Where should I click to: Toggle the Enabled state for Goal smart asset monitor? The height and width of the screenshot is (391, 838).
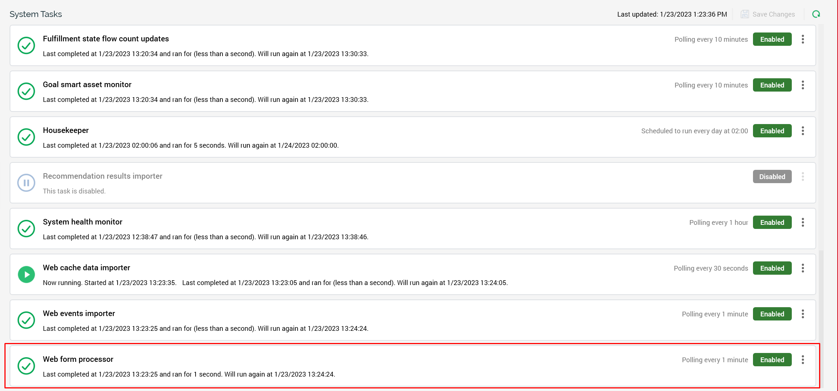(x=772, y=85)
